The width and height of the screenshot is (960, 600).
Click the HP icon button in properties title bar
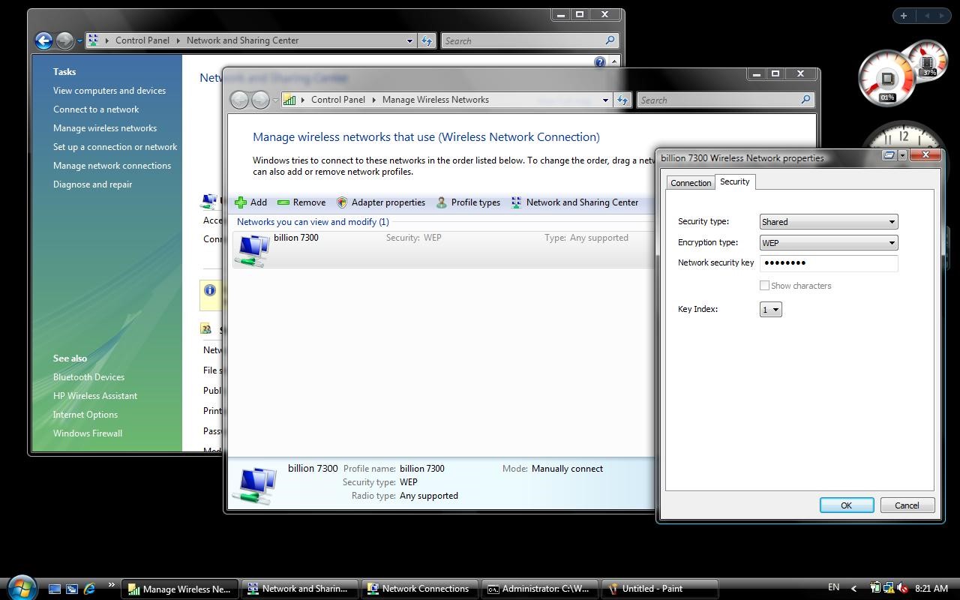(x=889, y=155)
